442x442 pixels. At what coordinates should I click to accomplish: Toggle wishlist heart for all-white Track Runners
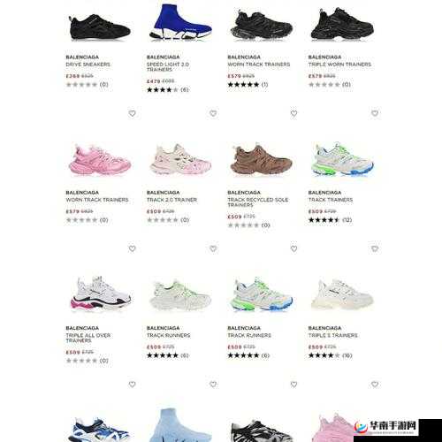click(x=213, y=249)
